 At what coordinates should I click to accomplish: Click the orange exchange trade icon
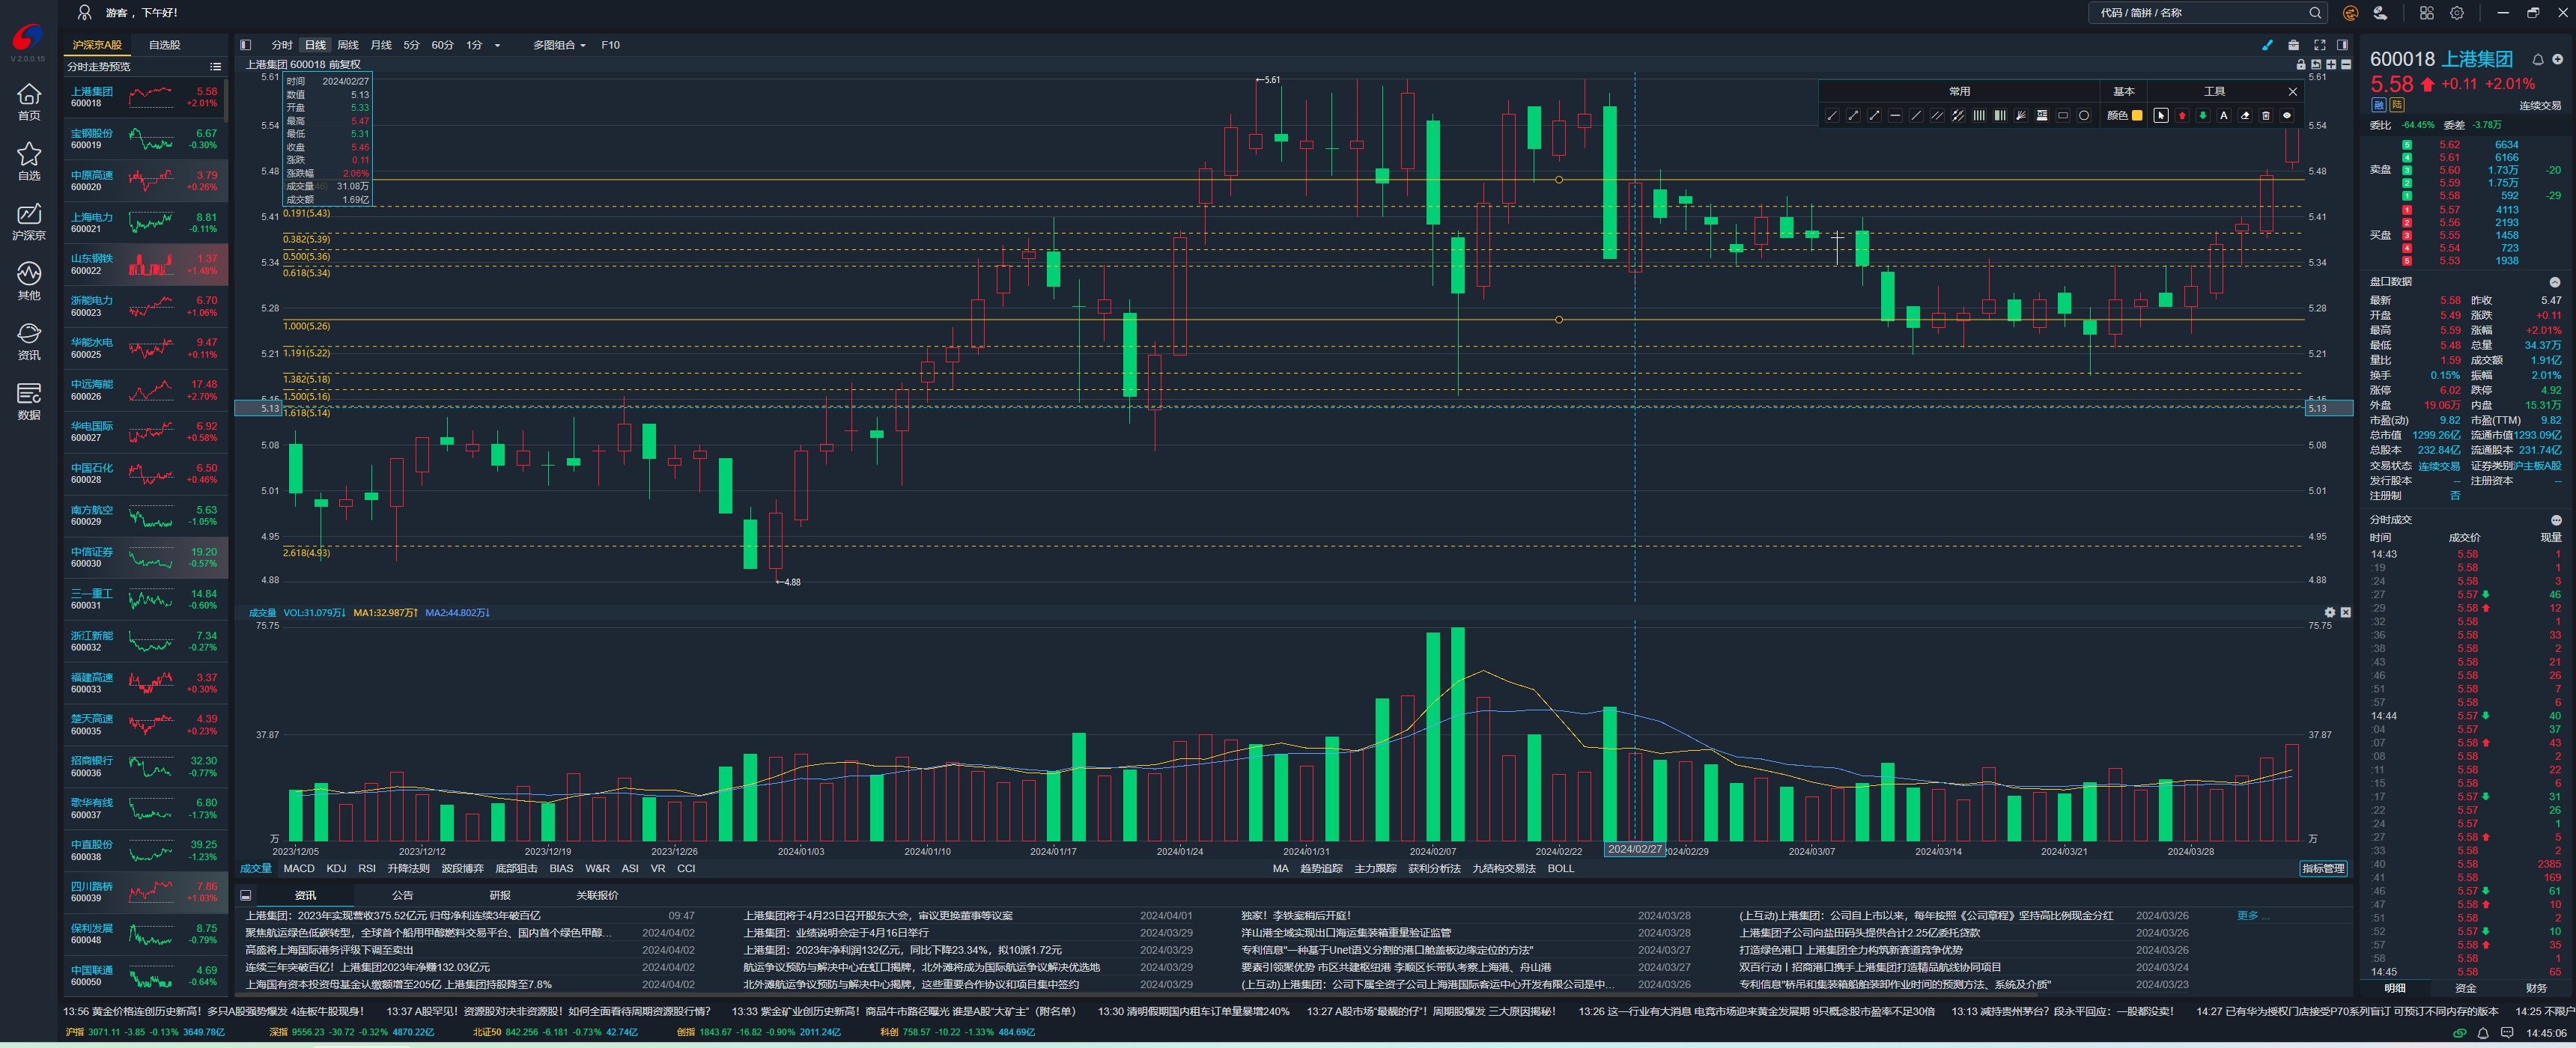[x=2350, y=13]
